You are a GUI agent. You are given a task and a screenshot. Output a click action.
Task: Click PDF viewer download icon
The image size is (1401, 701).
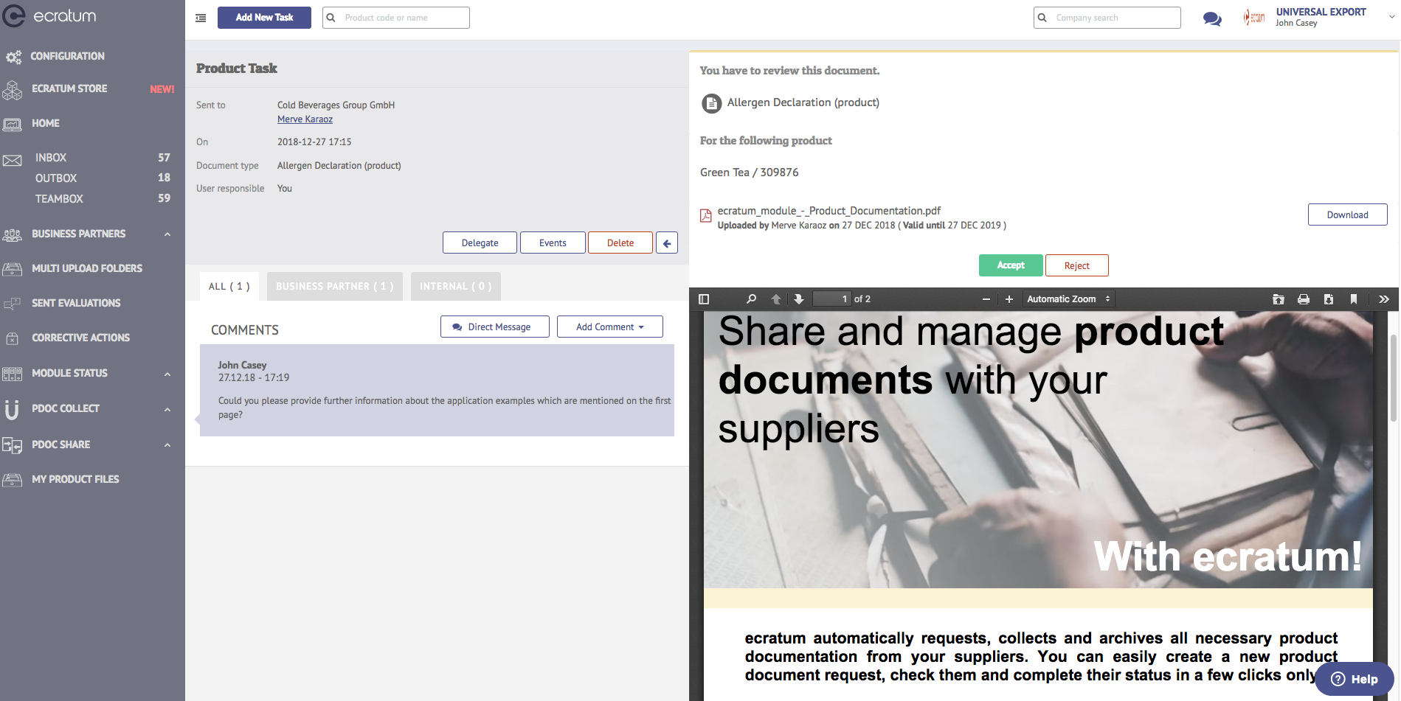click(x=1329, y=299)
